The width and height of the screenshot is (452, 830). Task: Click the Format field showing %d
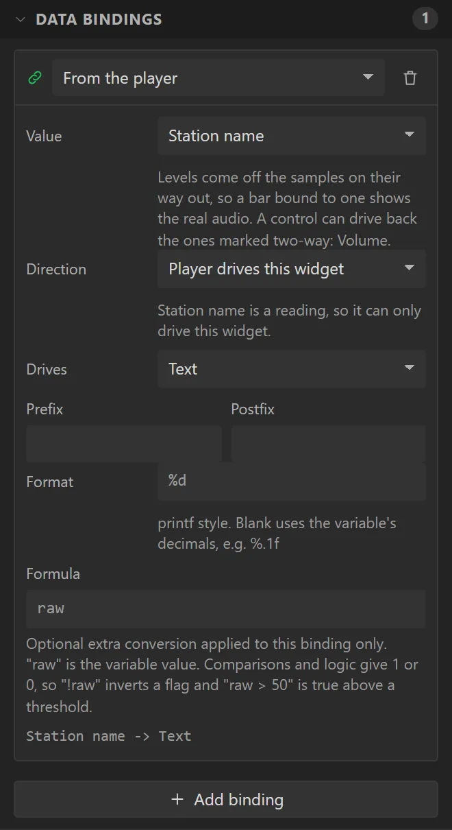(292, 481)
